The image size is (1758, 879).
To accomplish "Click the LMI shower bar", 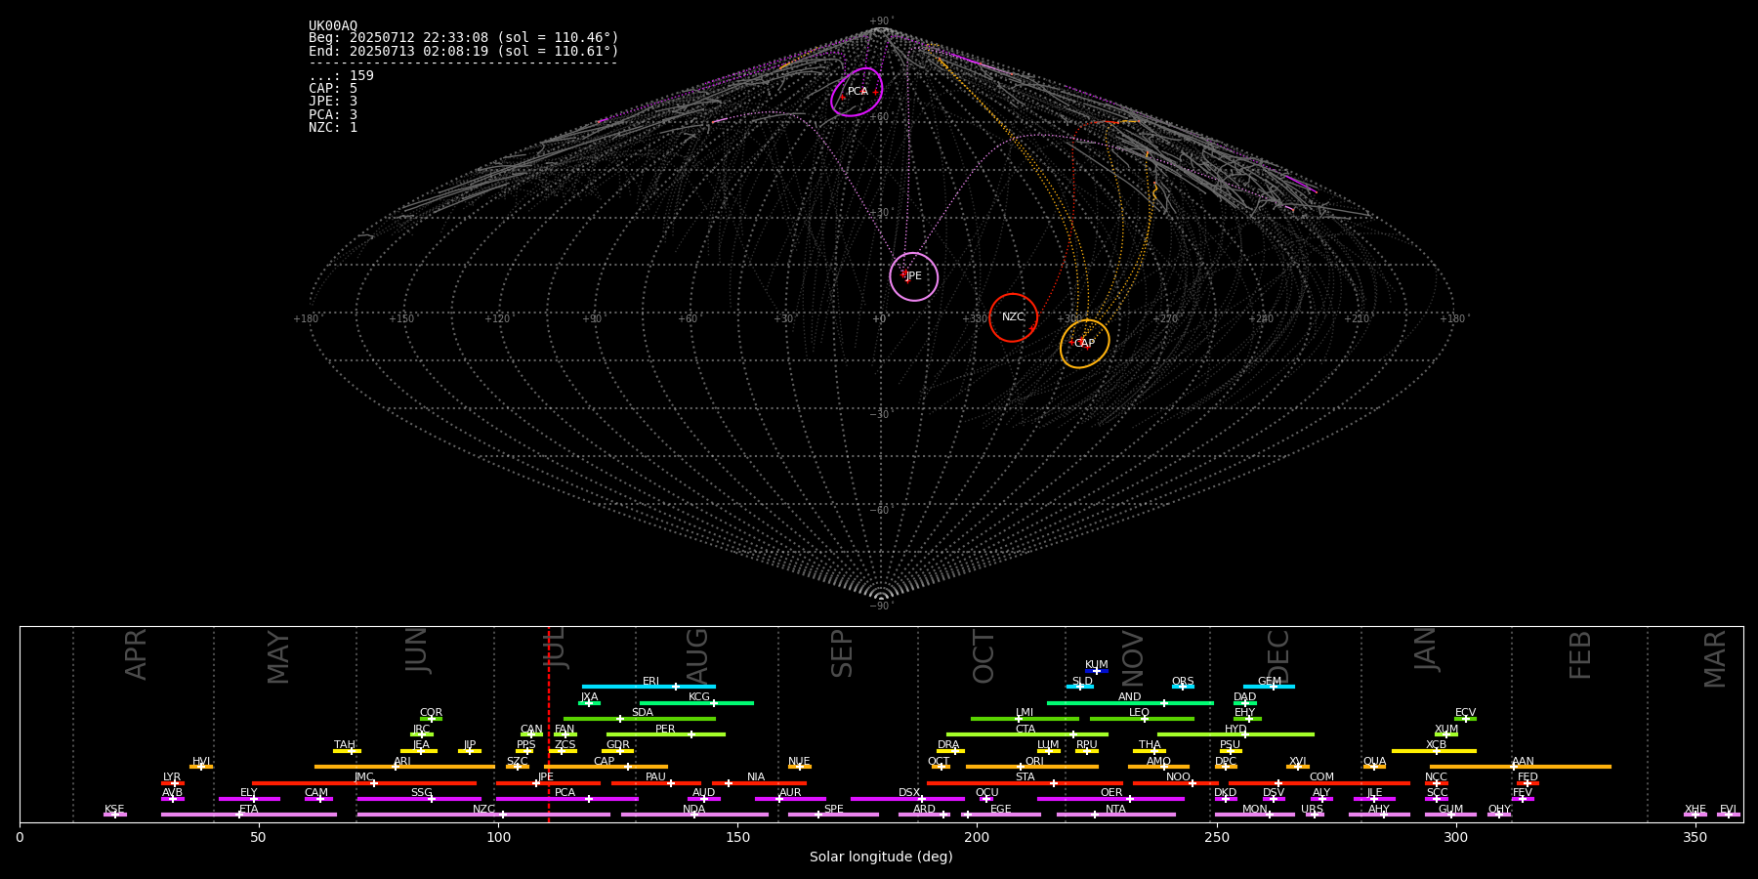I will coord(1025,719).
